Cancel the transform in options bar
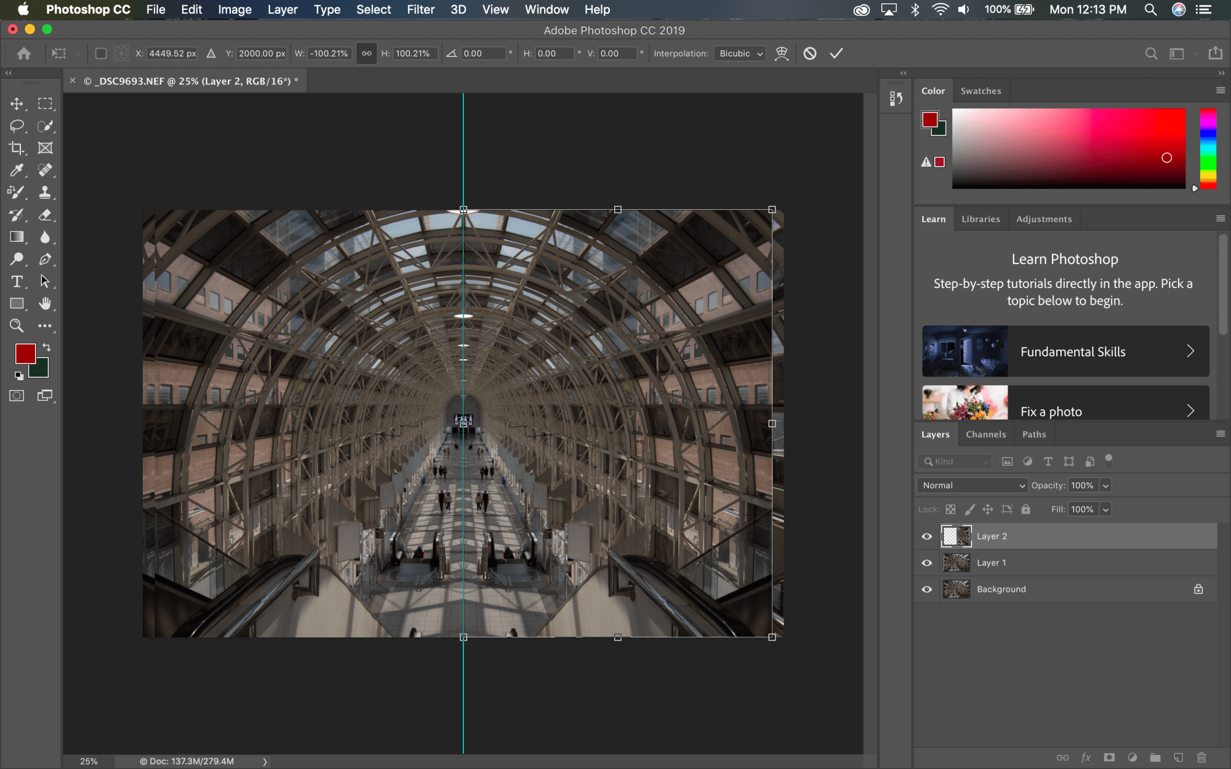This screenshot has height=769, width=1231. tap(810, 54)
